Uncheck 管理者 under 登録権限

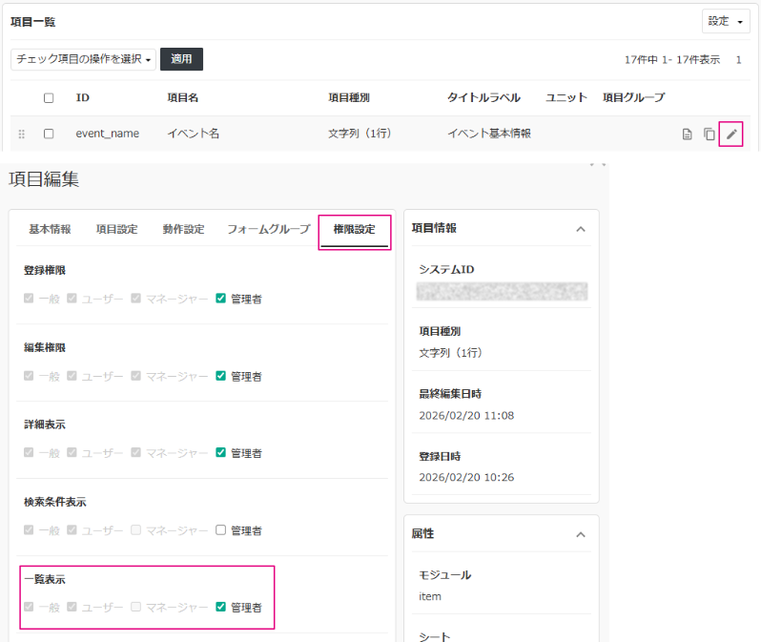point(221,299)
